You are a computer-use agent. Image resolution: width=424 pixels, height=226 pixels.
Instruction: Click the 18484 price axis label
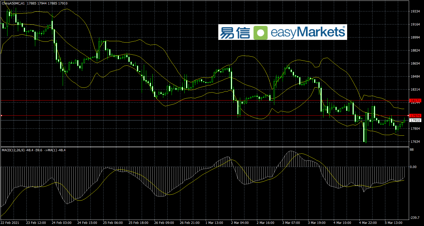click(x=415, y=77)
